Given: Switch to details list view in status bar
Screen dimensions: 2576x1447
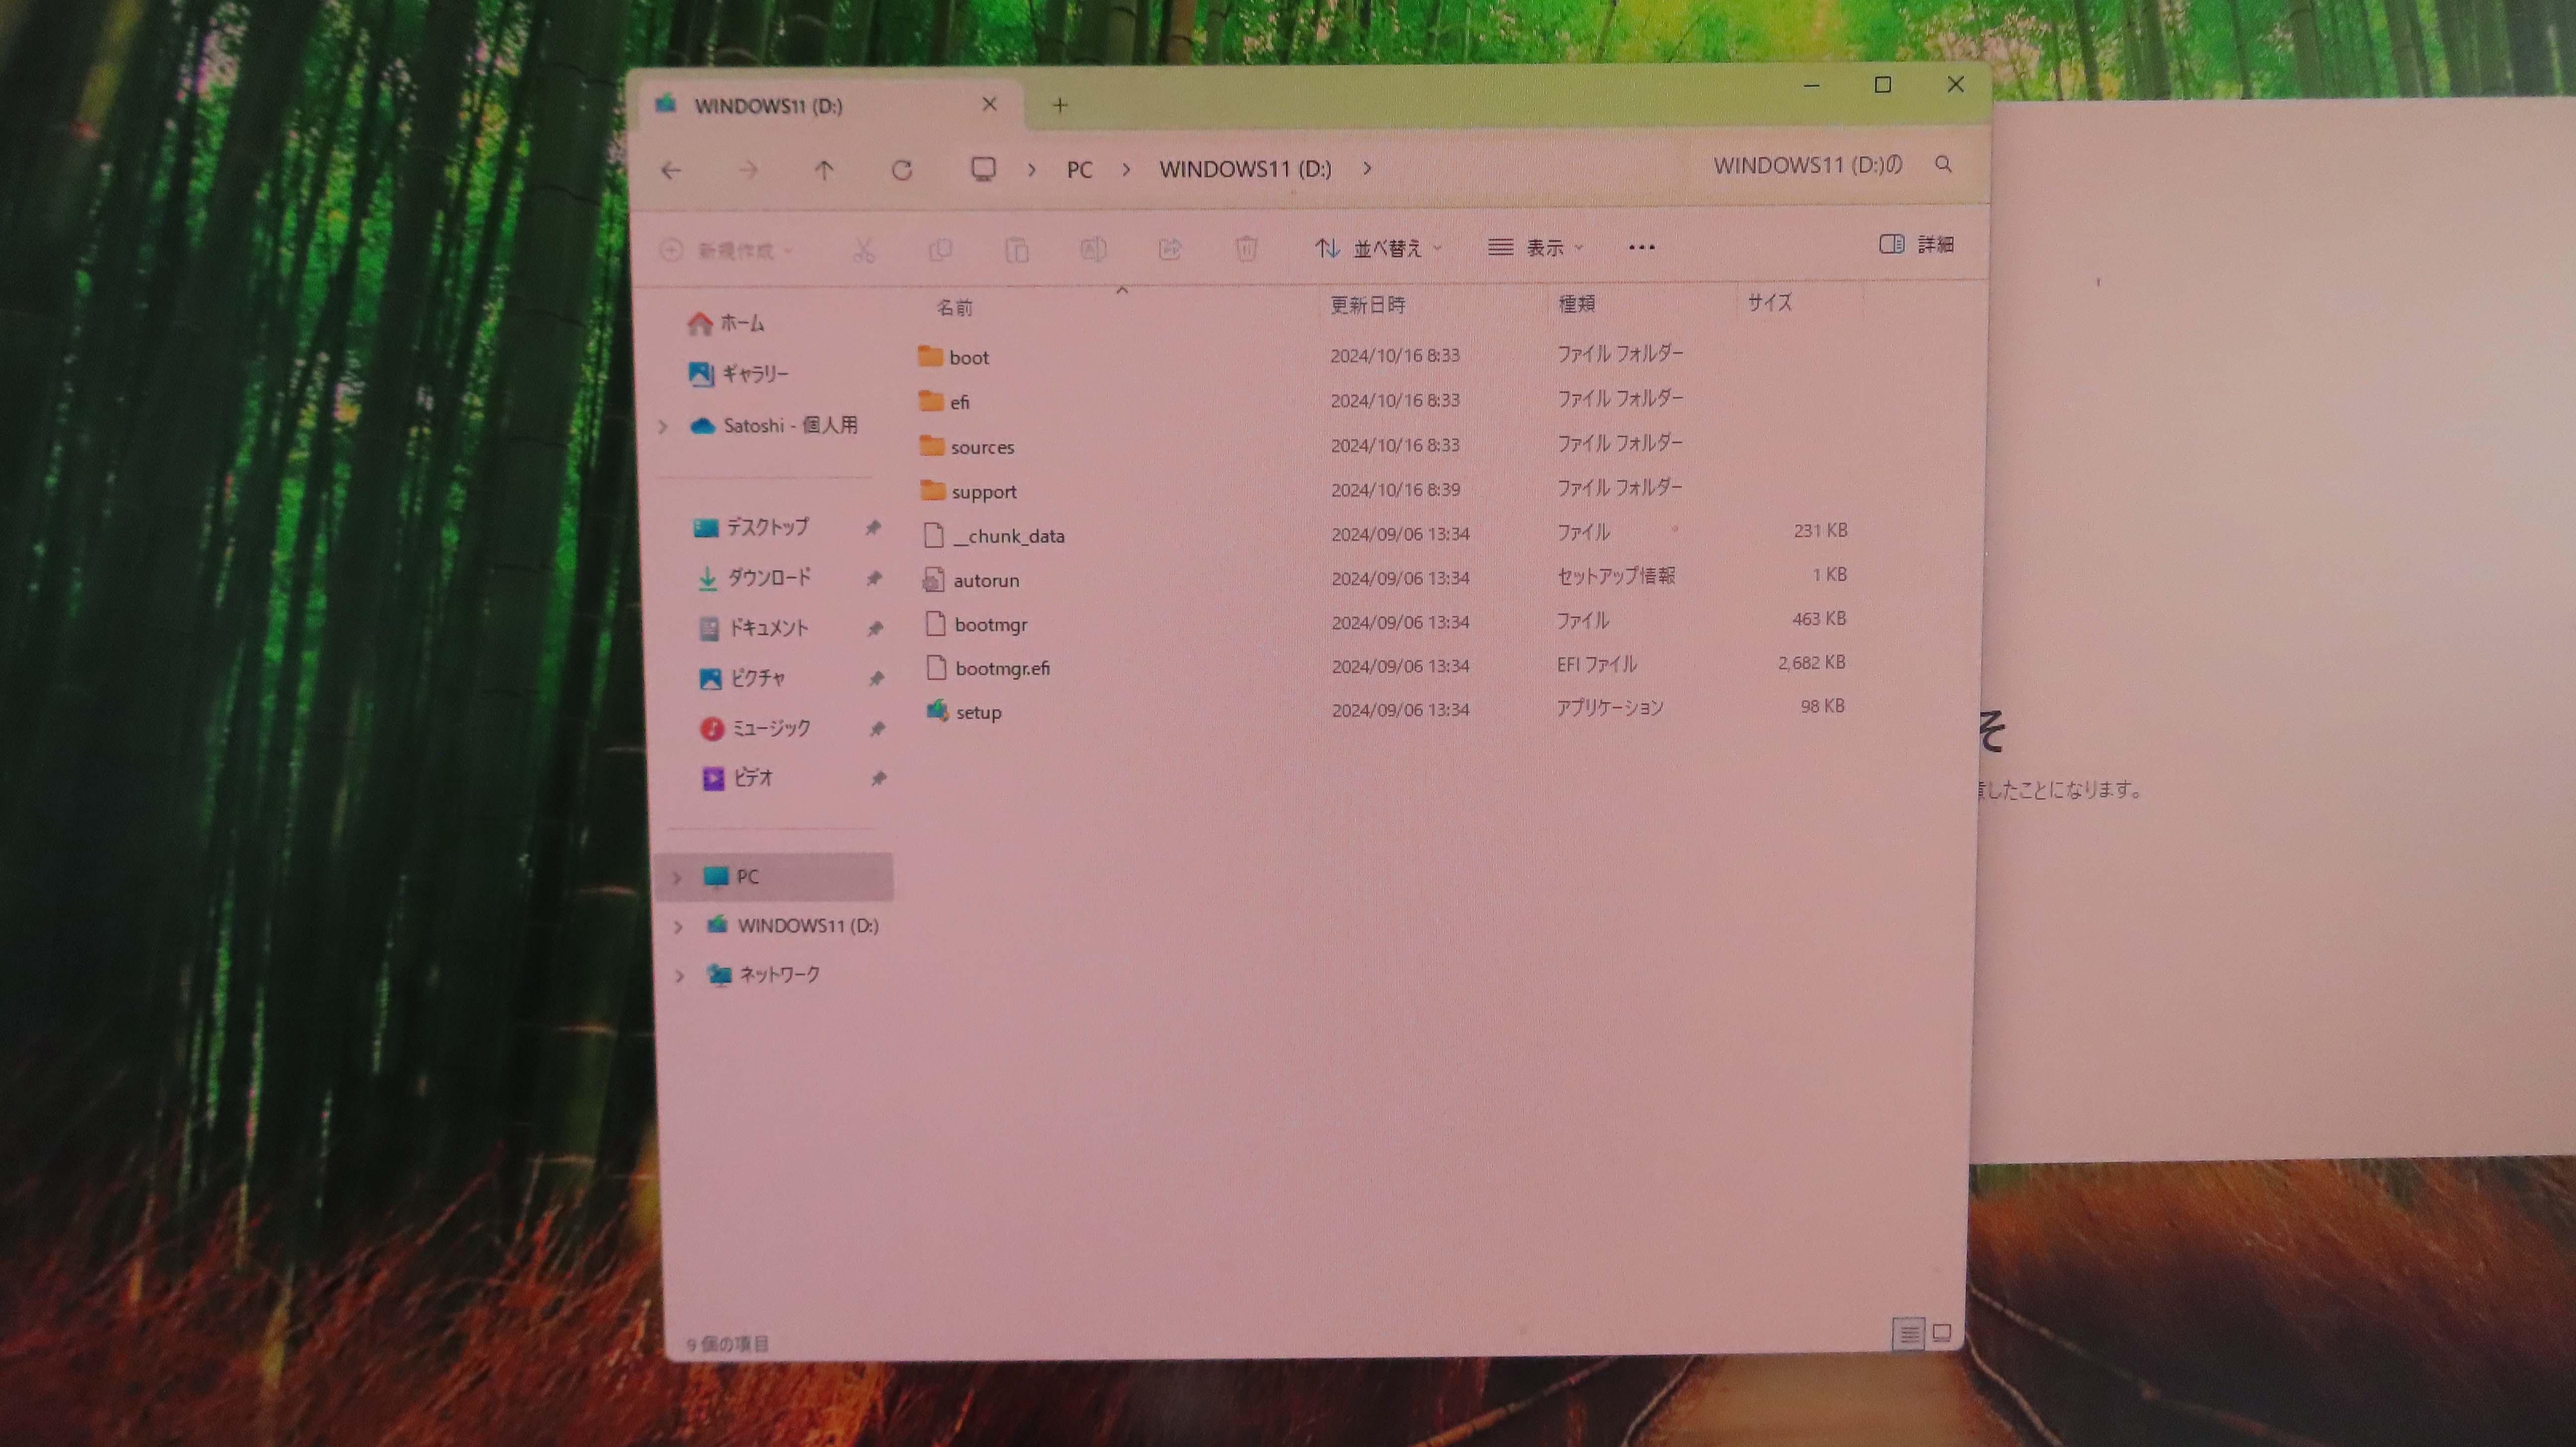Looking at the screenshot, I should tap(1909, 1334).
